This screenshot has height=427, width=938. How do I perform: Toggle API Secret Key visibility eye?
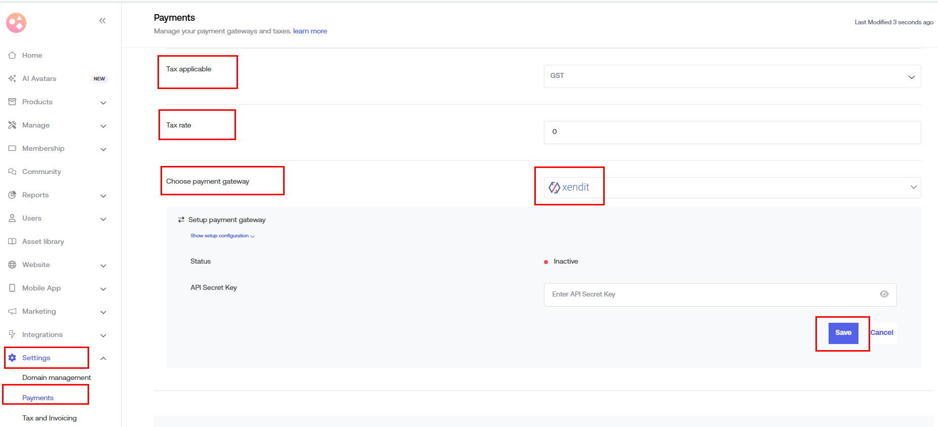click(x=884, y=294)
